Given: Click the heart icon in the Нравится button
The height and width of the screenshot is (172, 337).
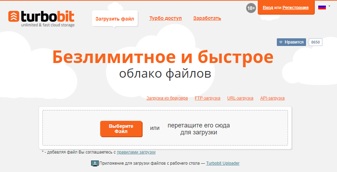Looking at the screenshot, I should (281, 42).
